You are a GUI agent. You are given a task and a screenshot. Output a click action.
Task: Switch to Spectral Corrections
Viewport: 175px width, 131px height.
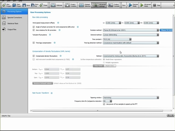tap(14, 17)
